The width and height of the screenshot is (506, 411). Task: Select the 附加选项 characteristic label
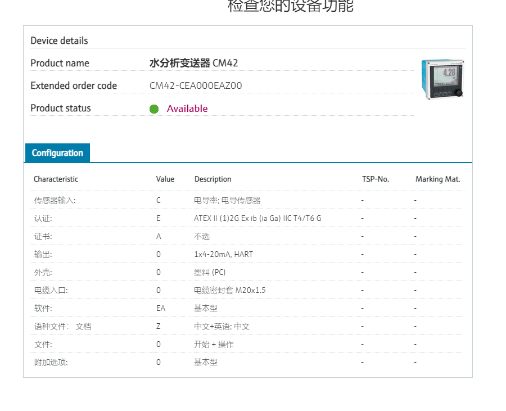point(51,363)
